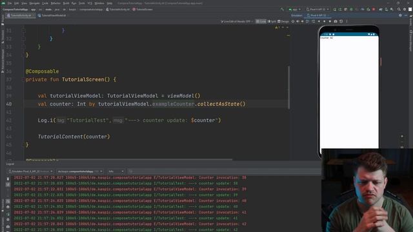Toggle Live Edit of literals
Image resolution: width=413 pixels, height=232 pixels.
(237, 21)
